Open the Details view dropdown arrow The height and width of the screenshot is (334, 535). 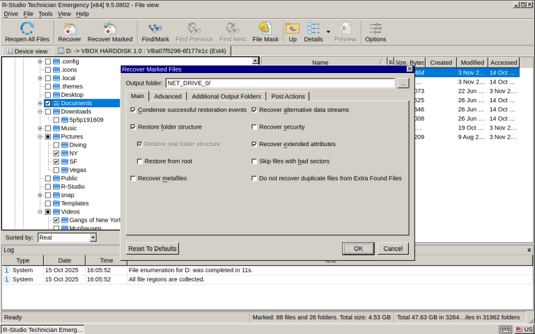pos(328,31)
